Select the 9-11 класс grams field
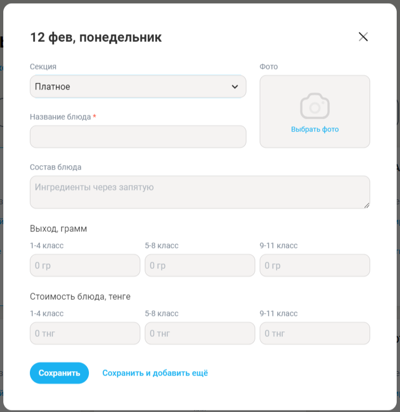Image resolution: width=400 pixels, height=412 pixels. (314, 266)
